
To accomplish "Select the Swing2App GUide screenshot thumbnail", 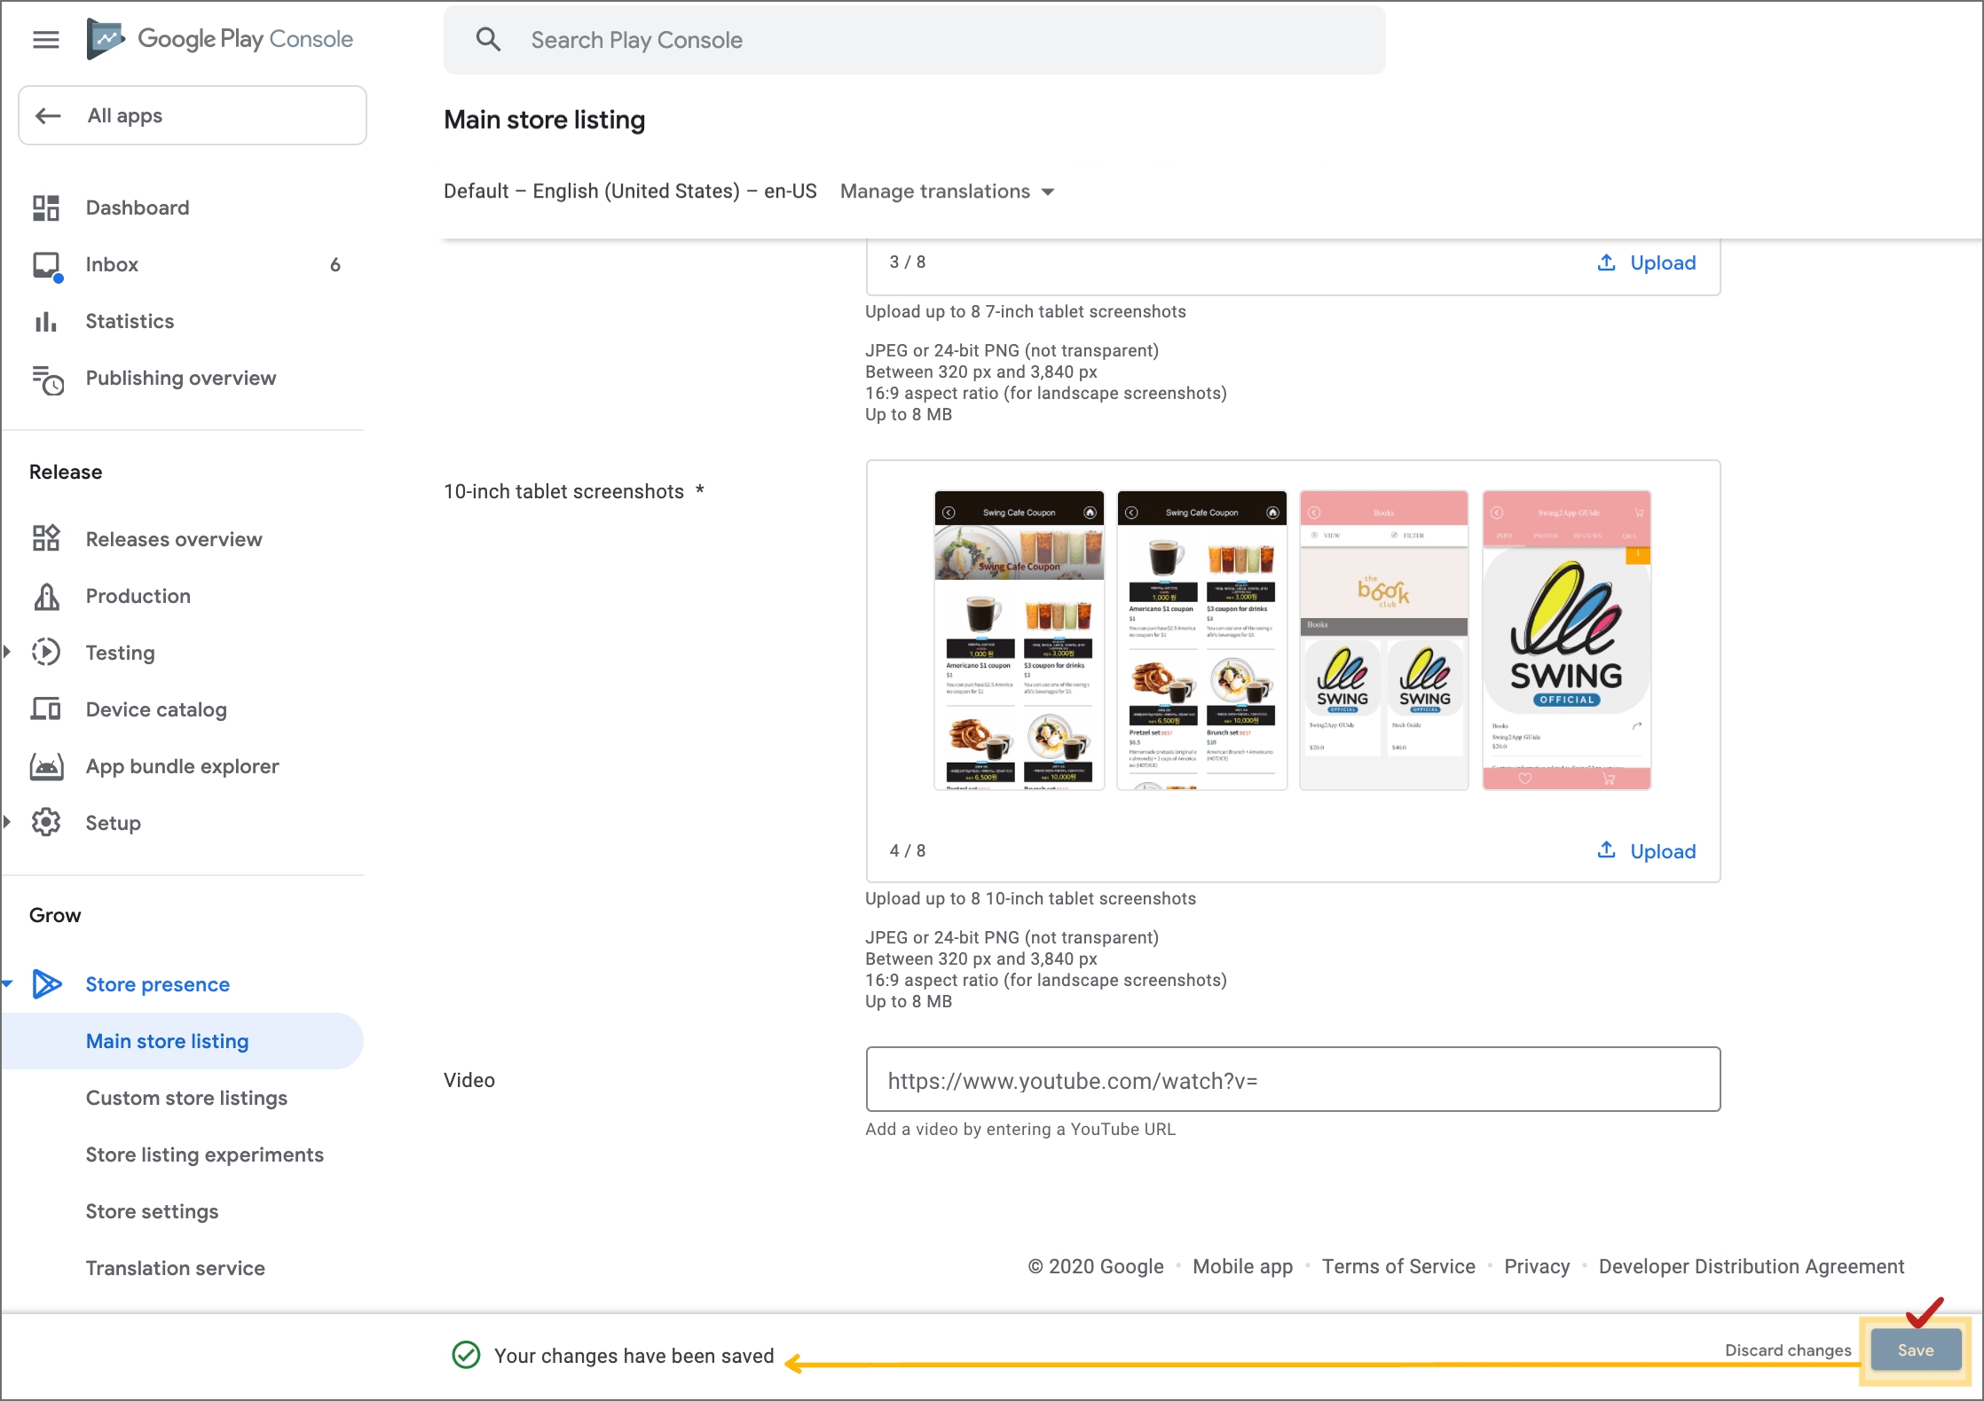I will 1566,639.
